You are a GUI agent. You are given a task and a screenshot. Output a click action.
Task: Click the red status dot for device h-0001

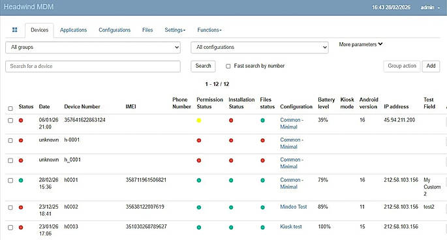click(x=21, y=140)
